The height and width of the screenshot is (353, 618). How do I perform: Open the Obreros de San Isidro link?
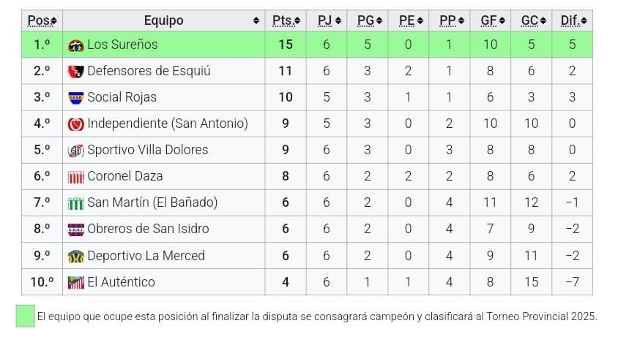click(148, 229)
